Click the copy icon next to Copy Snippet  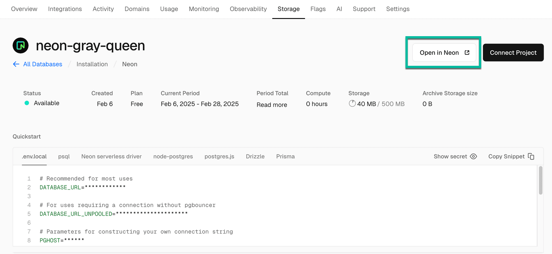click(531, 156)
